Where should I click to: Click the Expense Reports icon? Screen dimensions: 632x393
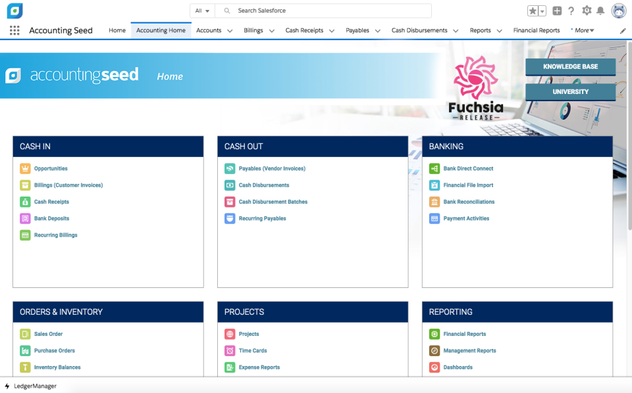[x=230, y=367]
